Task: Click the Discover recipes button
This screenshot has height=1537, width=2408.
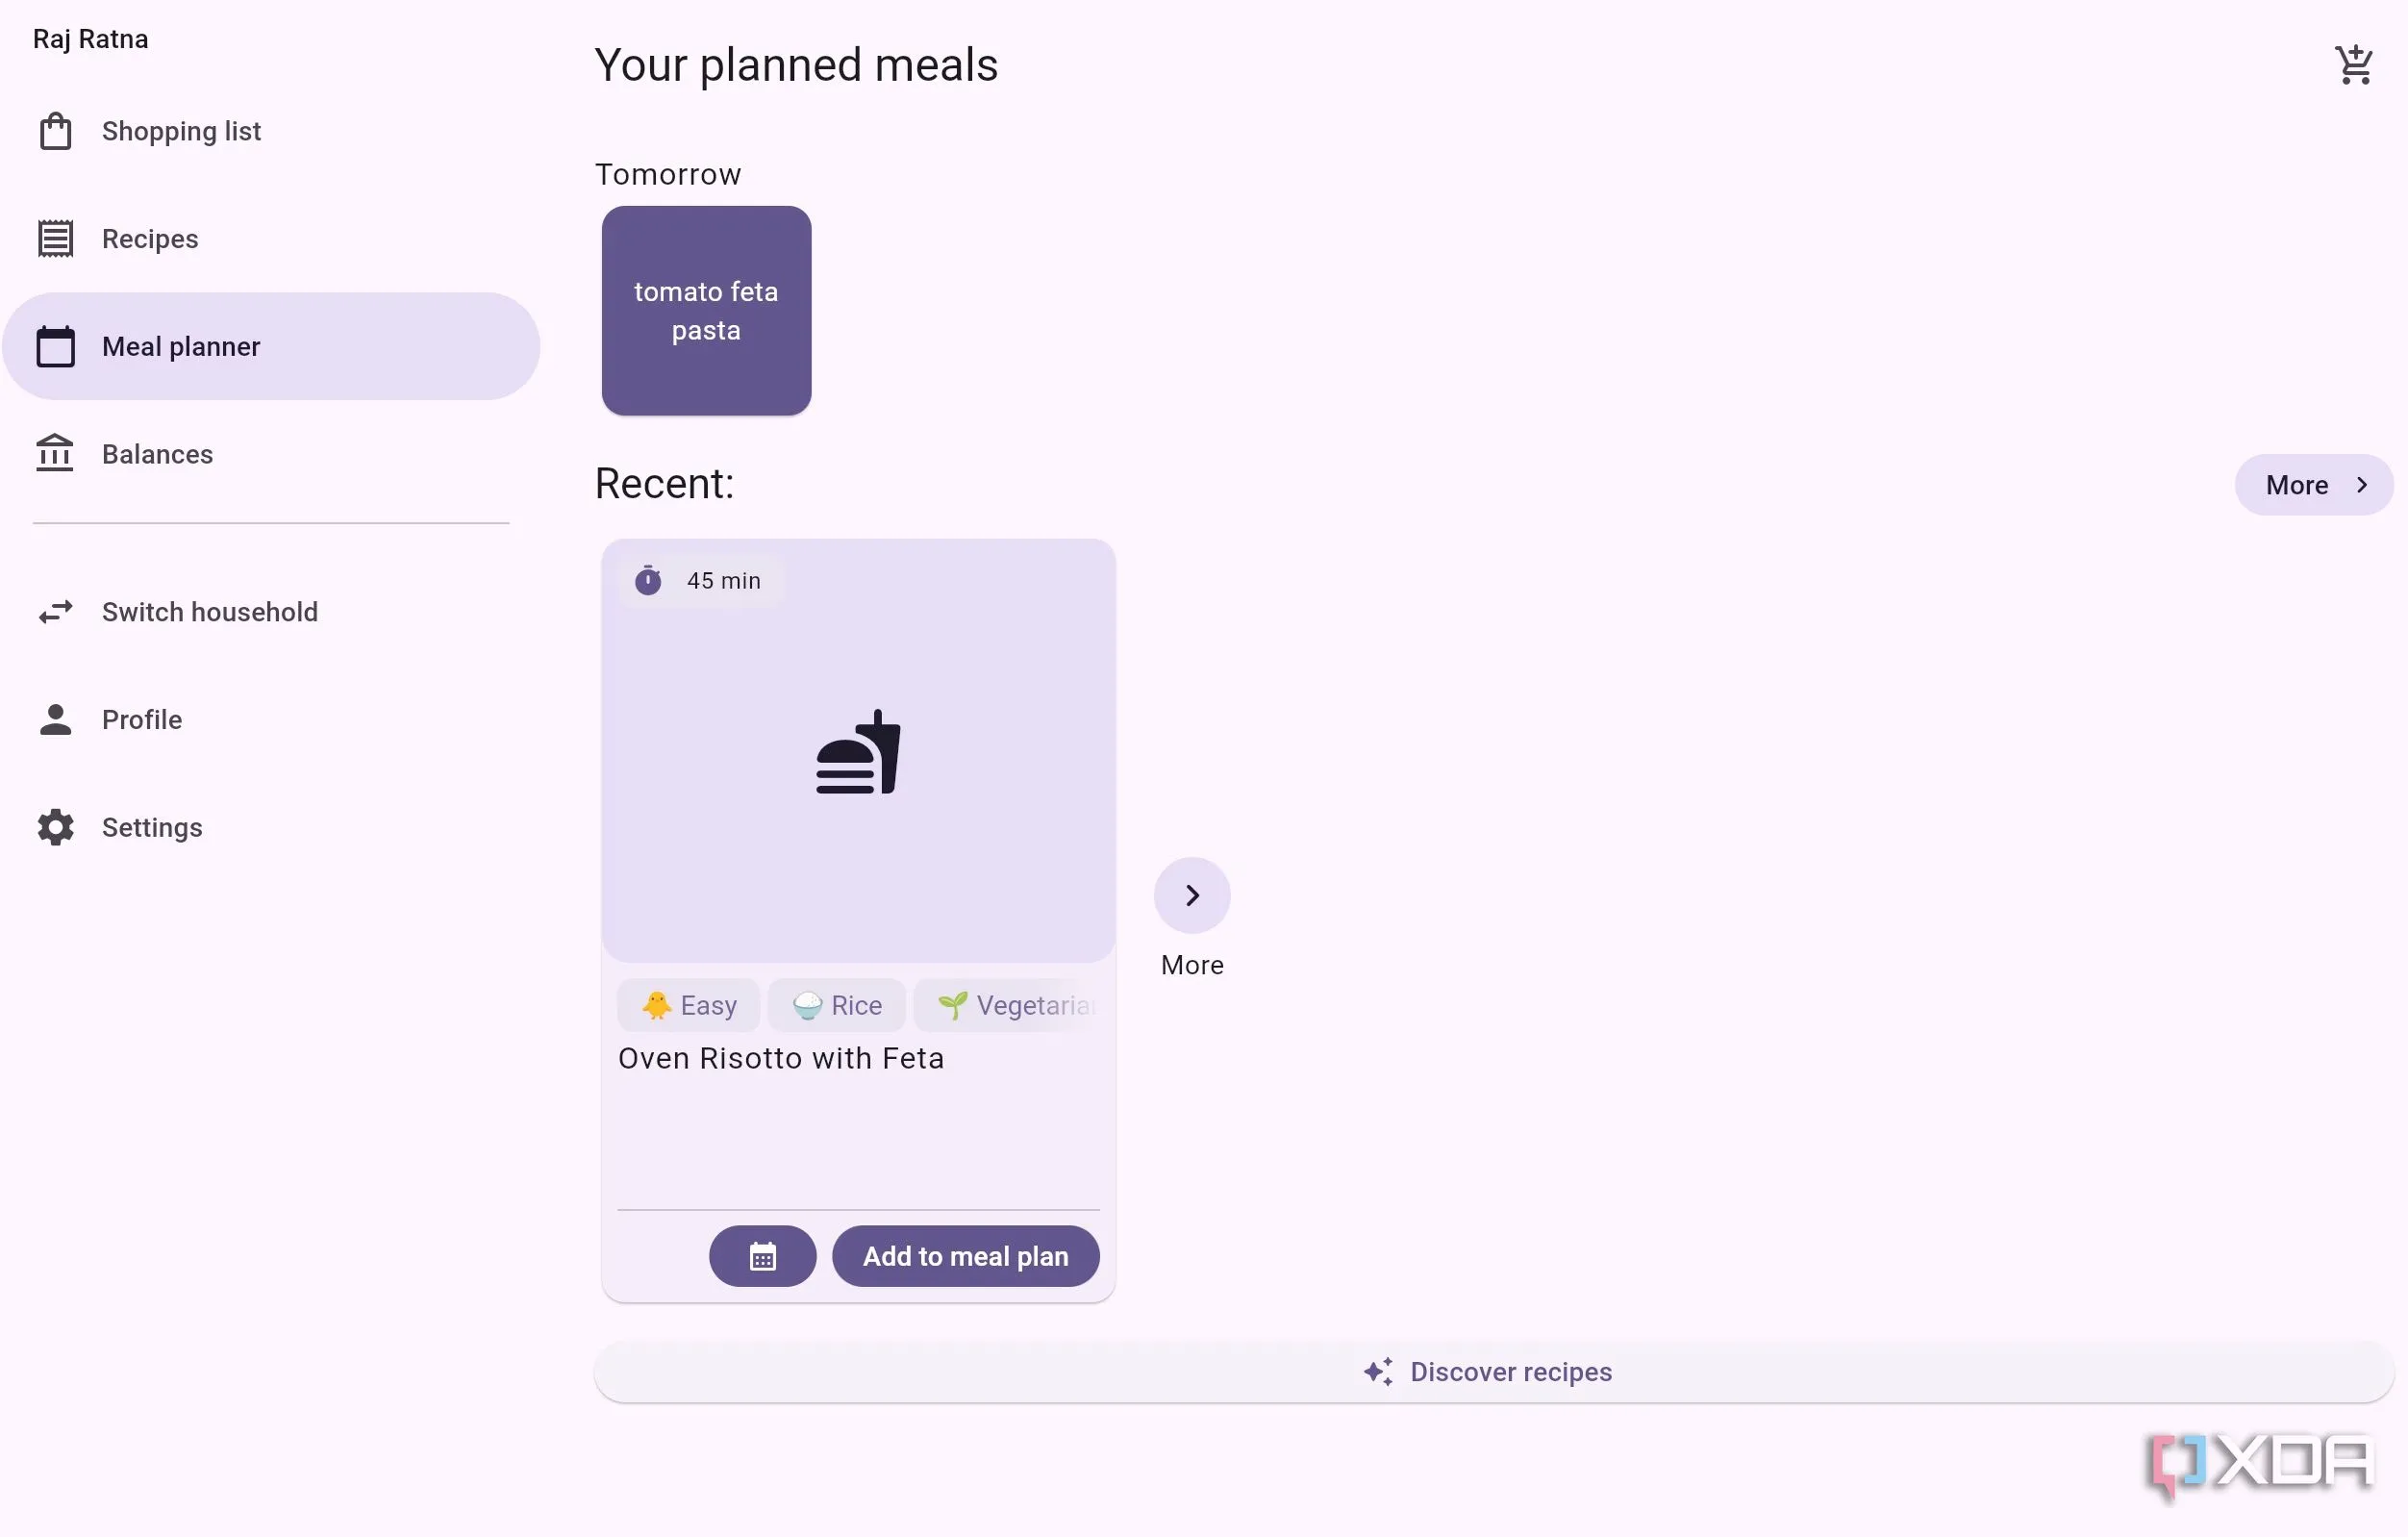Action: coord(1493,1372)
